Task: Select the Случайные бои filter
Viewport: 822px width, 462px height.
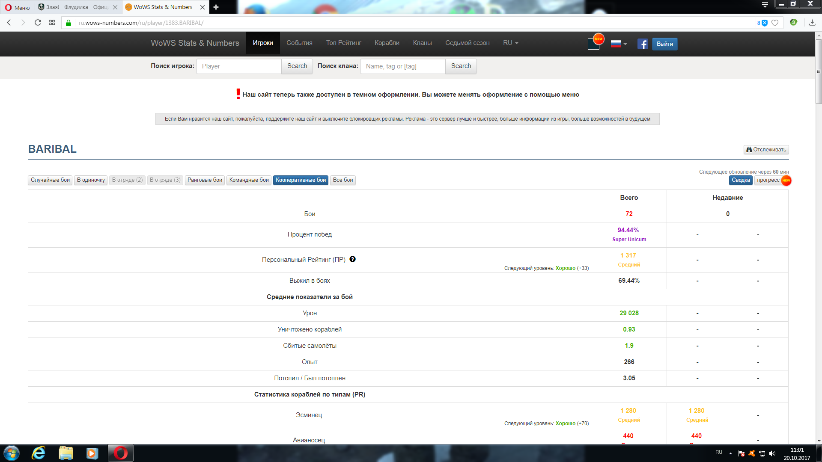Action: [x=50, y=180]
